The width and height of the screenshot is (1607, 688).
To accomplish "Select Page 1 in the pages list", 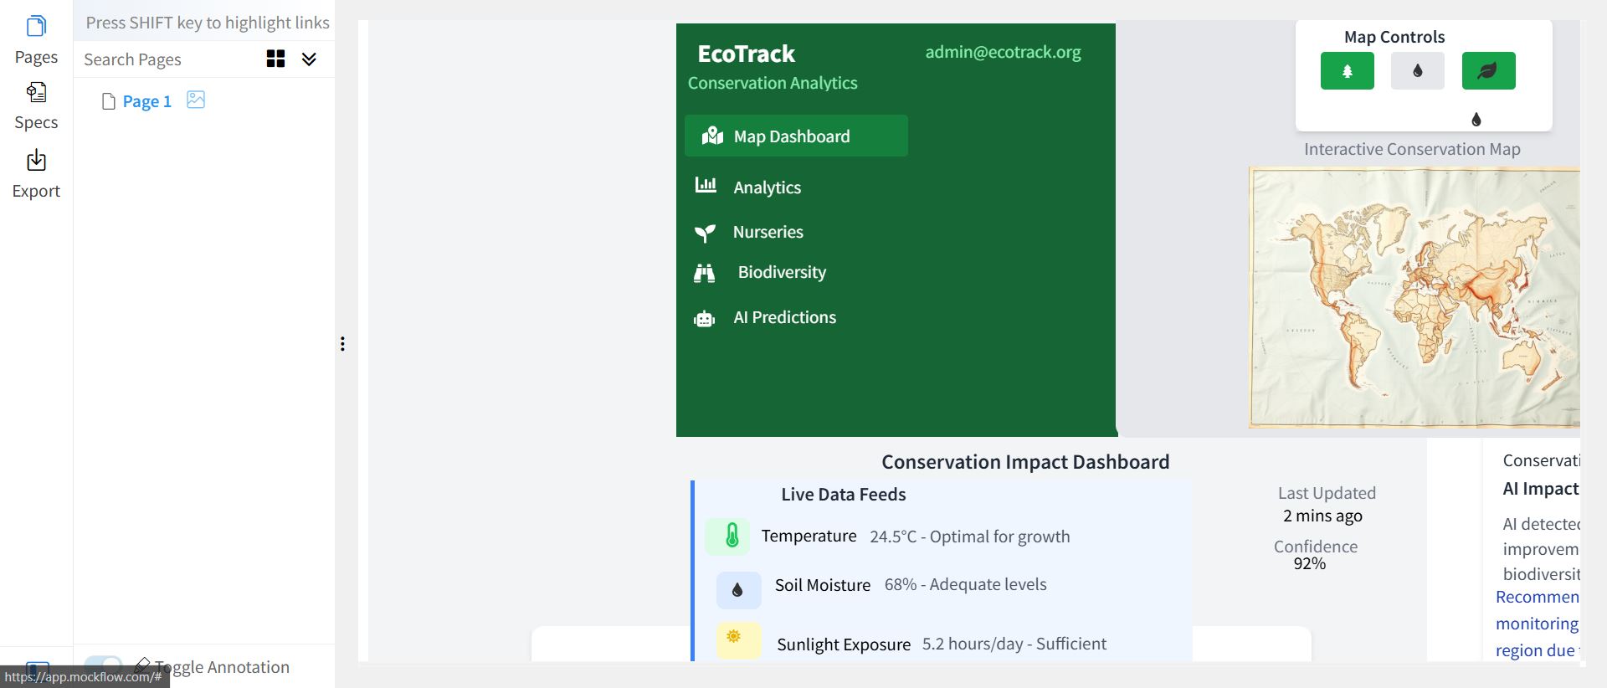I will (x=146, y=101).
